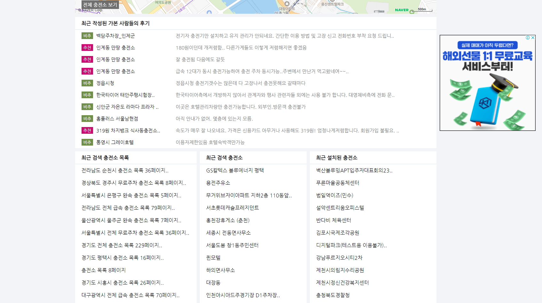Open 전라남도 순천시 충전소 목록 link

pyautogui.click(x=125, y=171)
